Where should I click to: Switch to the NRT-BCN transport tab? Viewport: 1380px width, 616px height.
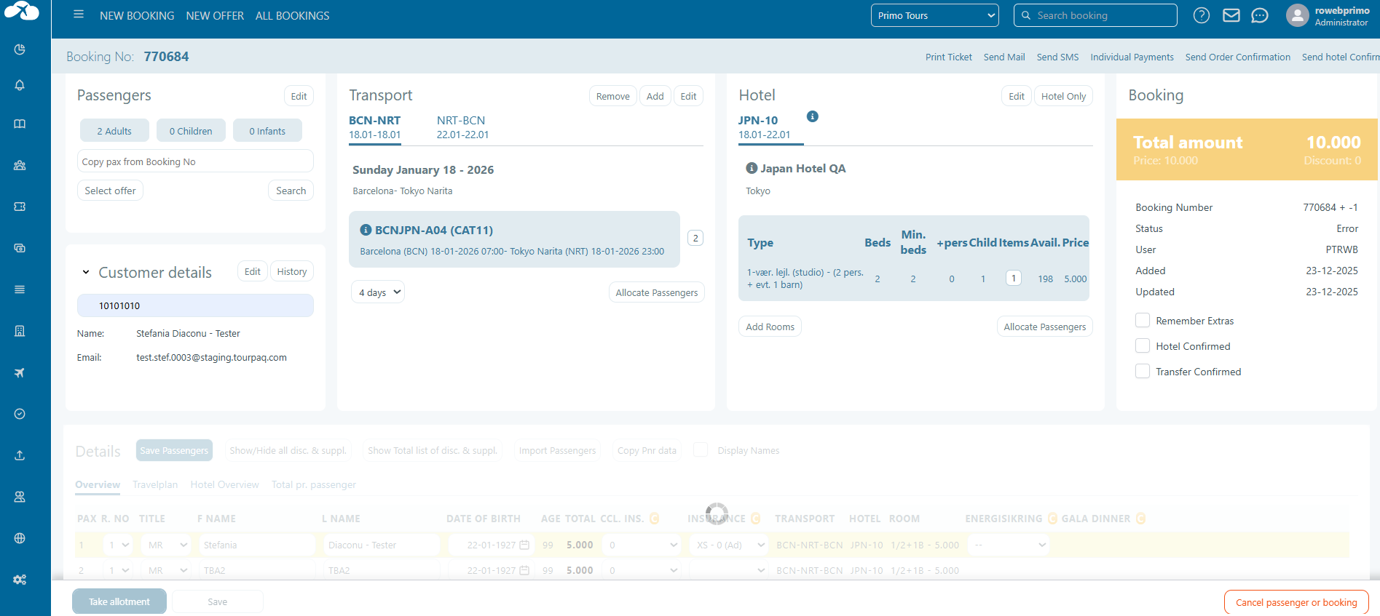[462, 127]
